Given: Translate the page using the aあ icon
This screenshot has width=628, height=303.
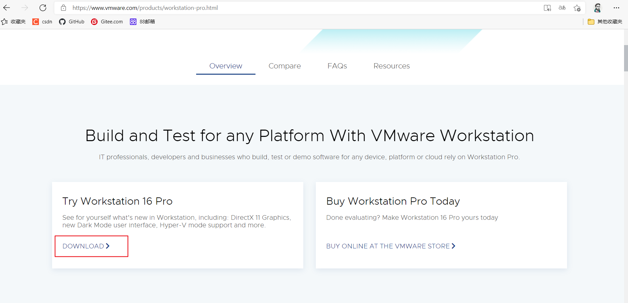Looking at the screenshot, I should 562,8.
